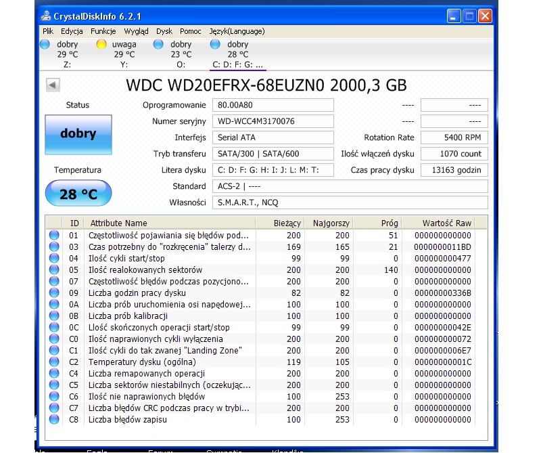
Task: Go to previous disk with left arrow
Action: [x=53, y=85]
